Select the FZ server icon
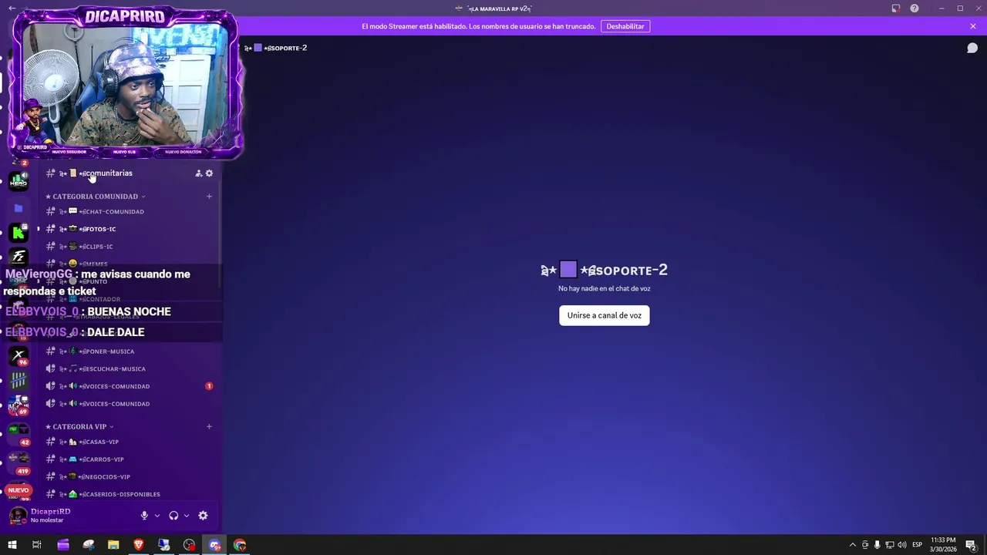Screen dimensions: 987x555 [19, 257]
